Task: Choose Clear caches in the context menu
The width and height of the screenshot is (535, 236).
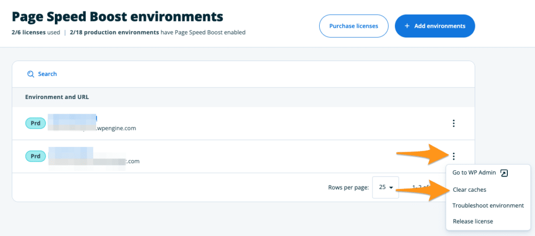Action: point(469,190)
